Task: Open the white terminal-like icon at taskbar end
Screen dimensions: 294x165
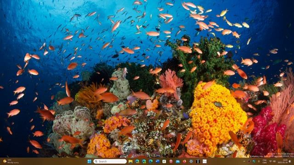Action: (x=204, y=161)
